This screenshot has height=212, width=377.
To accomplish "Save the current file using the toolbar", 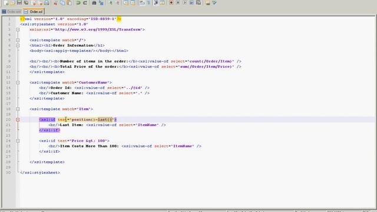I will (19, 3).
